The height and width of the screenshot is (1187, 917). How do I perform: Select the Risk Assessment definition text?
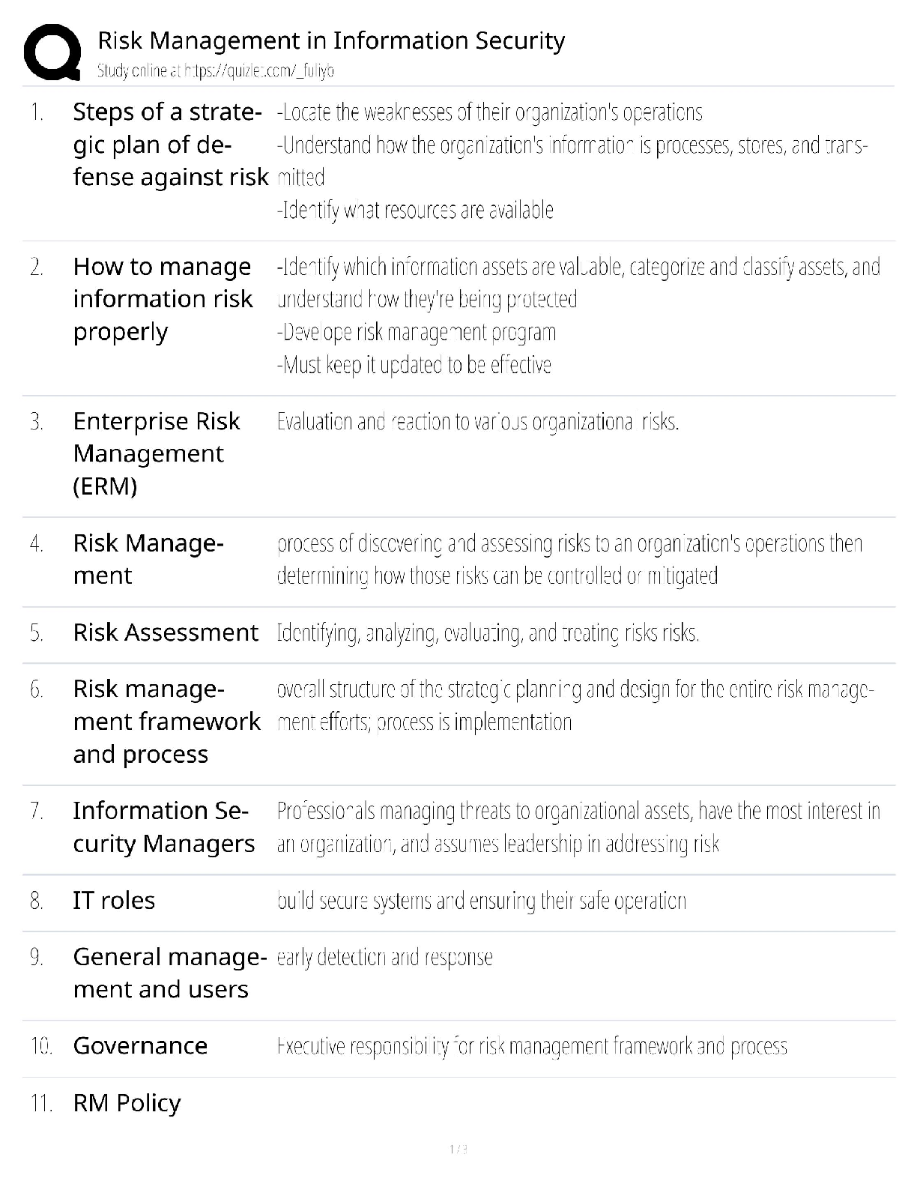pyautogui.click(x=488, y=633)
